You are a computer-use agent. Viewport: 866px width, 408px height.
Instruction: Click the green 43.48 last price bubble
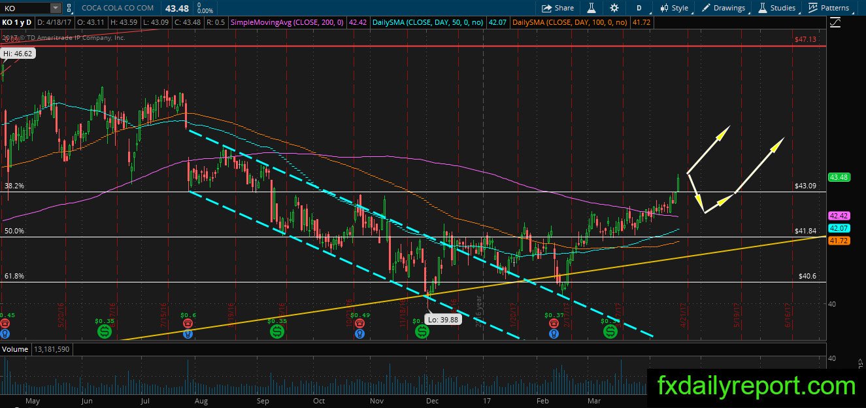click(839, 177)
